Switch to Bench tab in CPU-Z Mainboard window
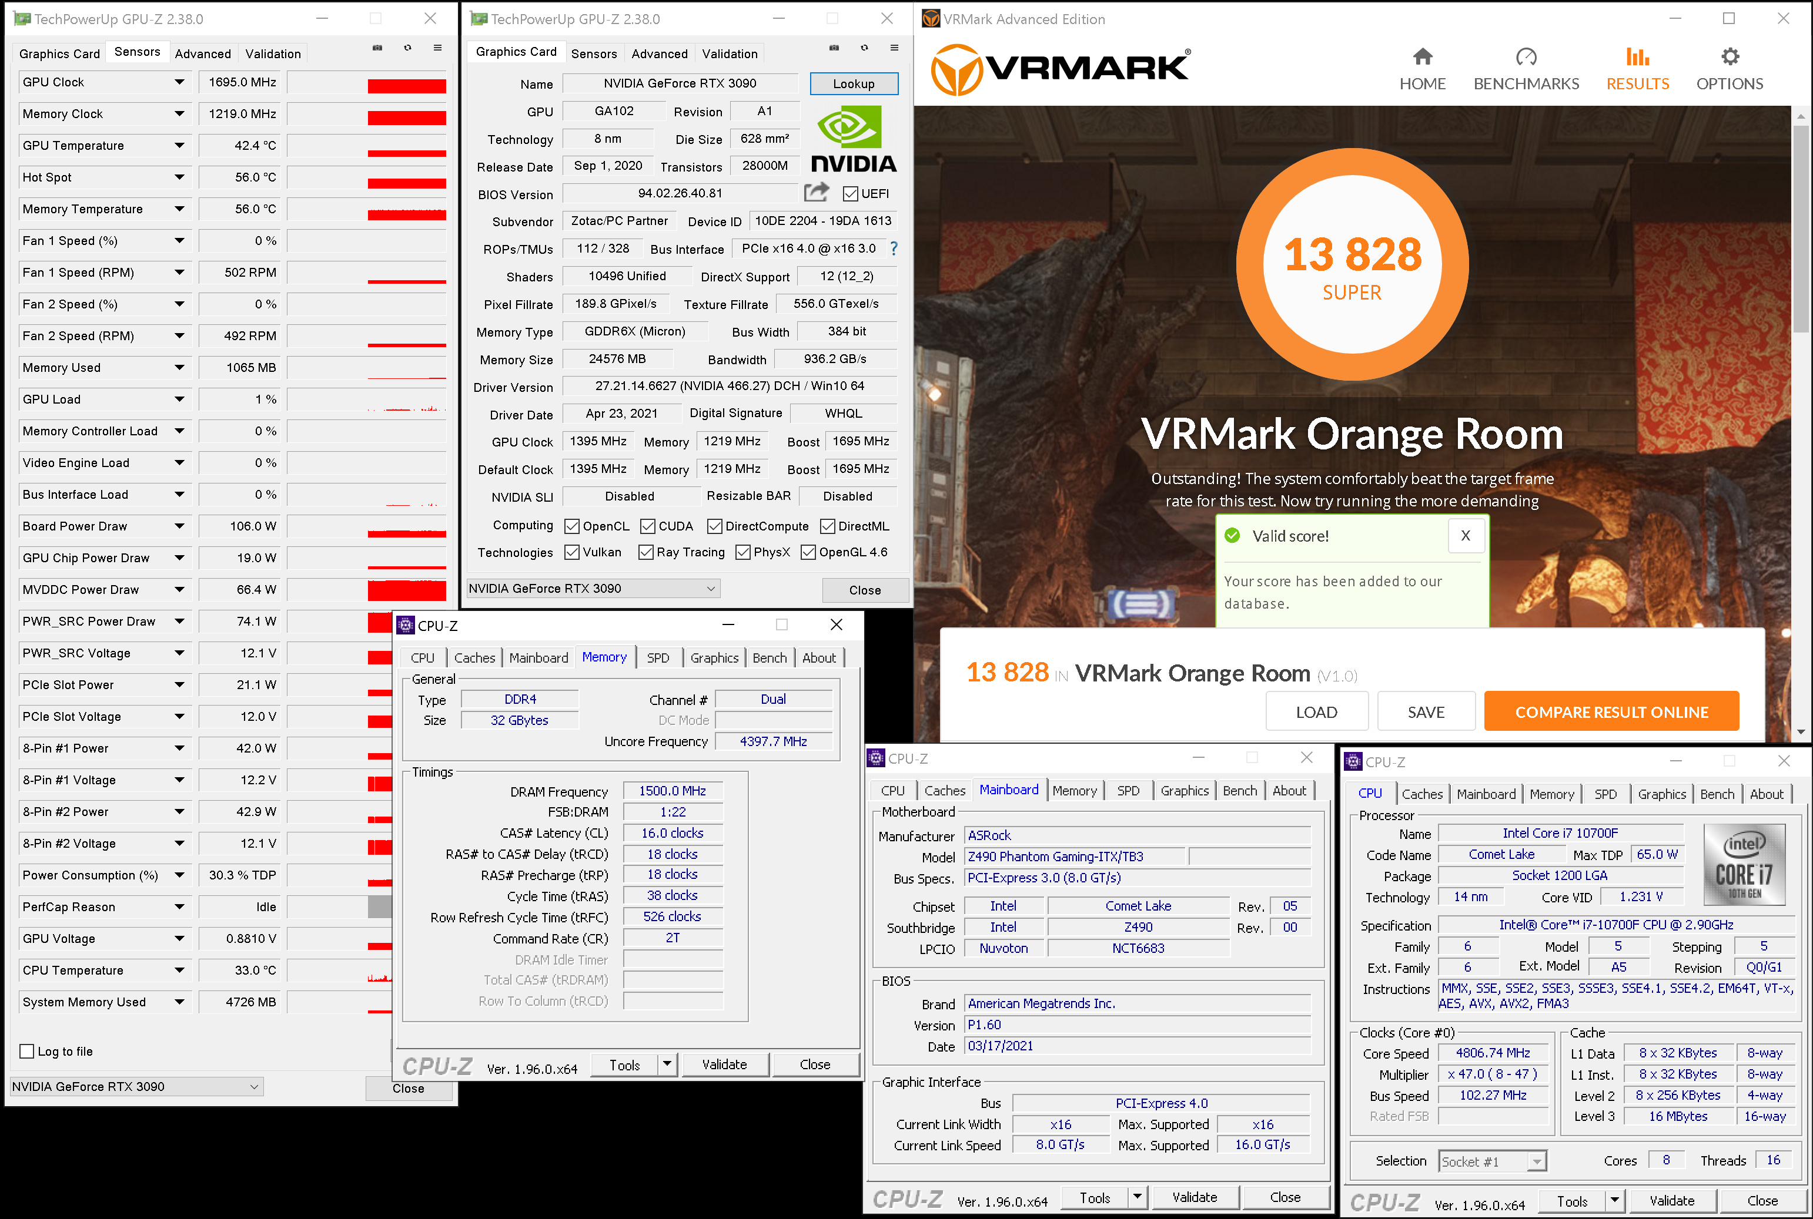The width and height of the screenshot is (1813, 1219). click(x=1239, y=791)
